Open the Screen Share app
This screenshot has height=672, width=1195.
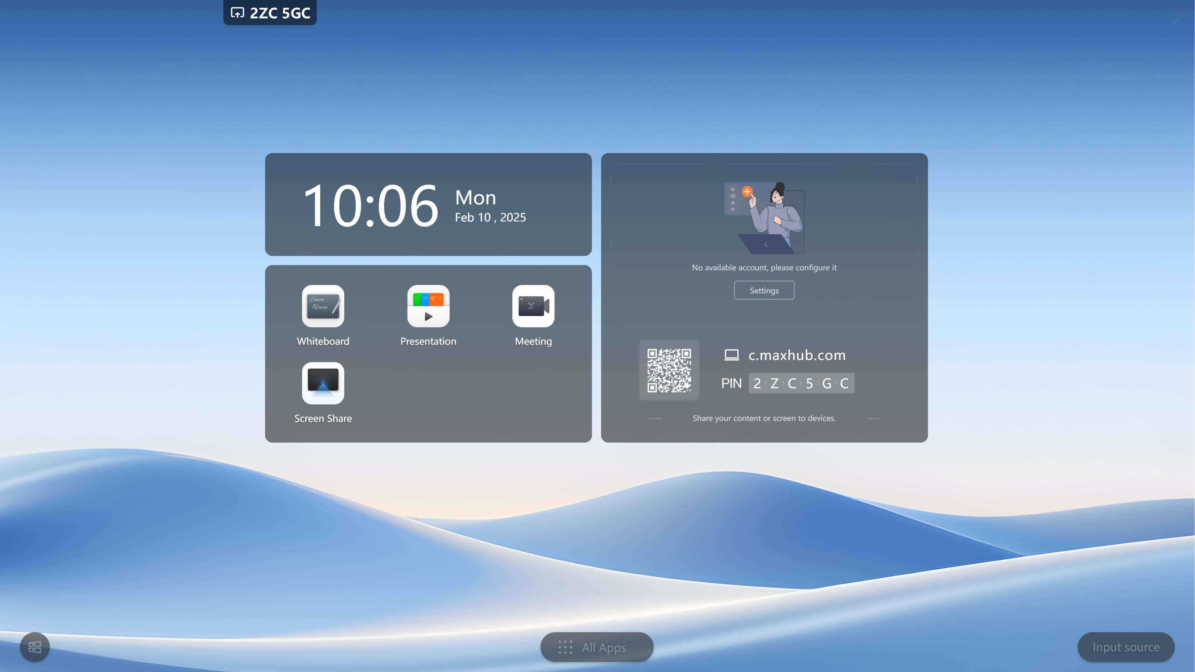point(323,383)
